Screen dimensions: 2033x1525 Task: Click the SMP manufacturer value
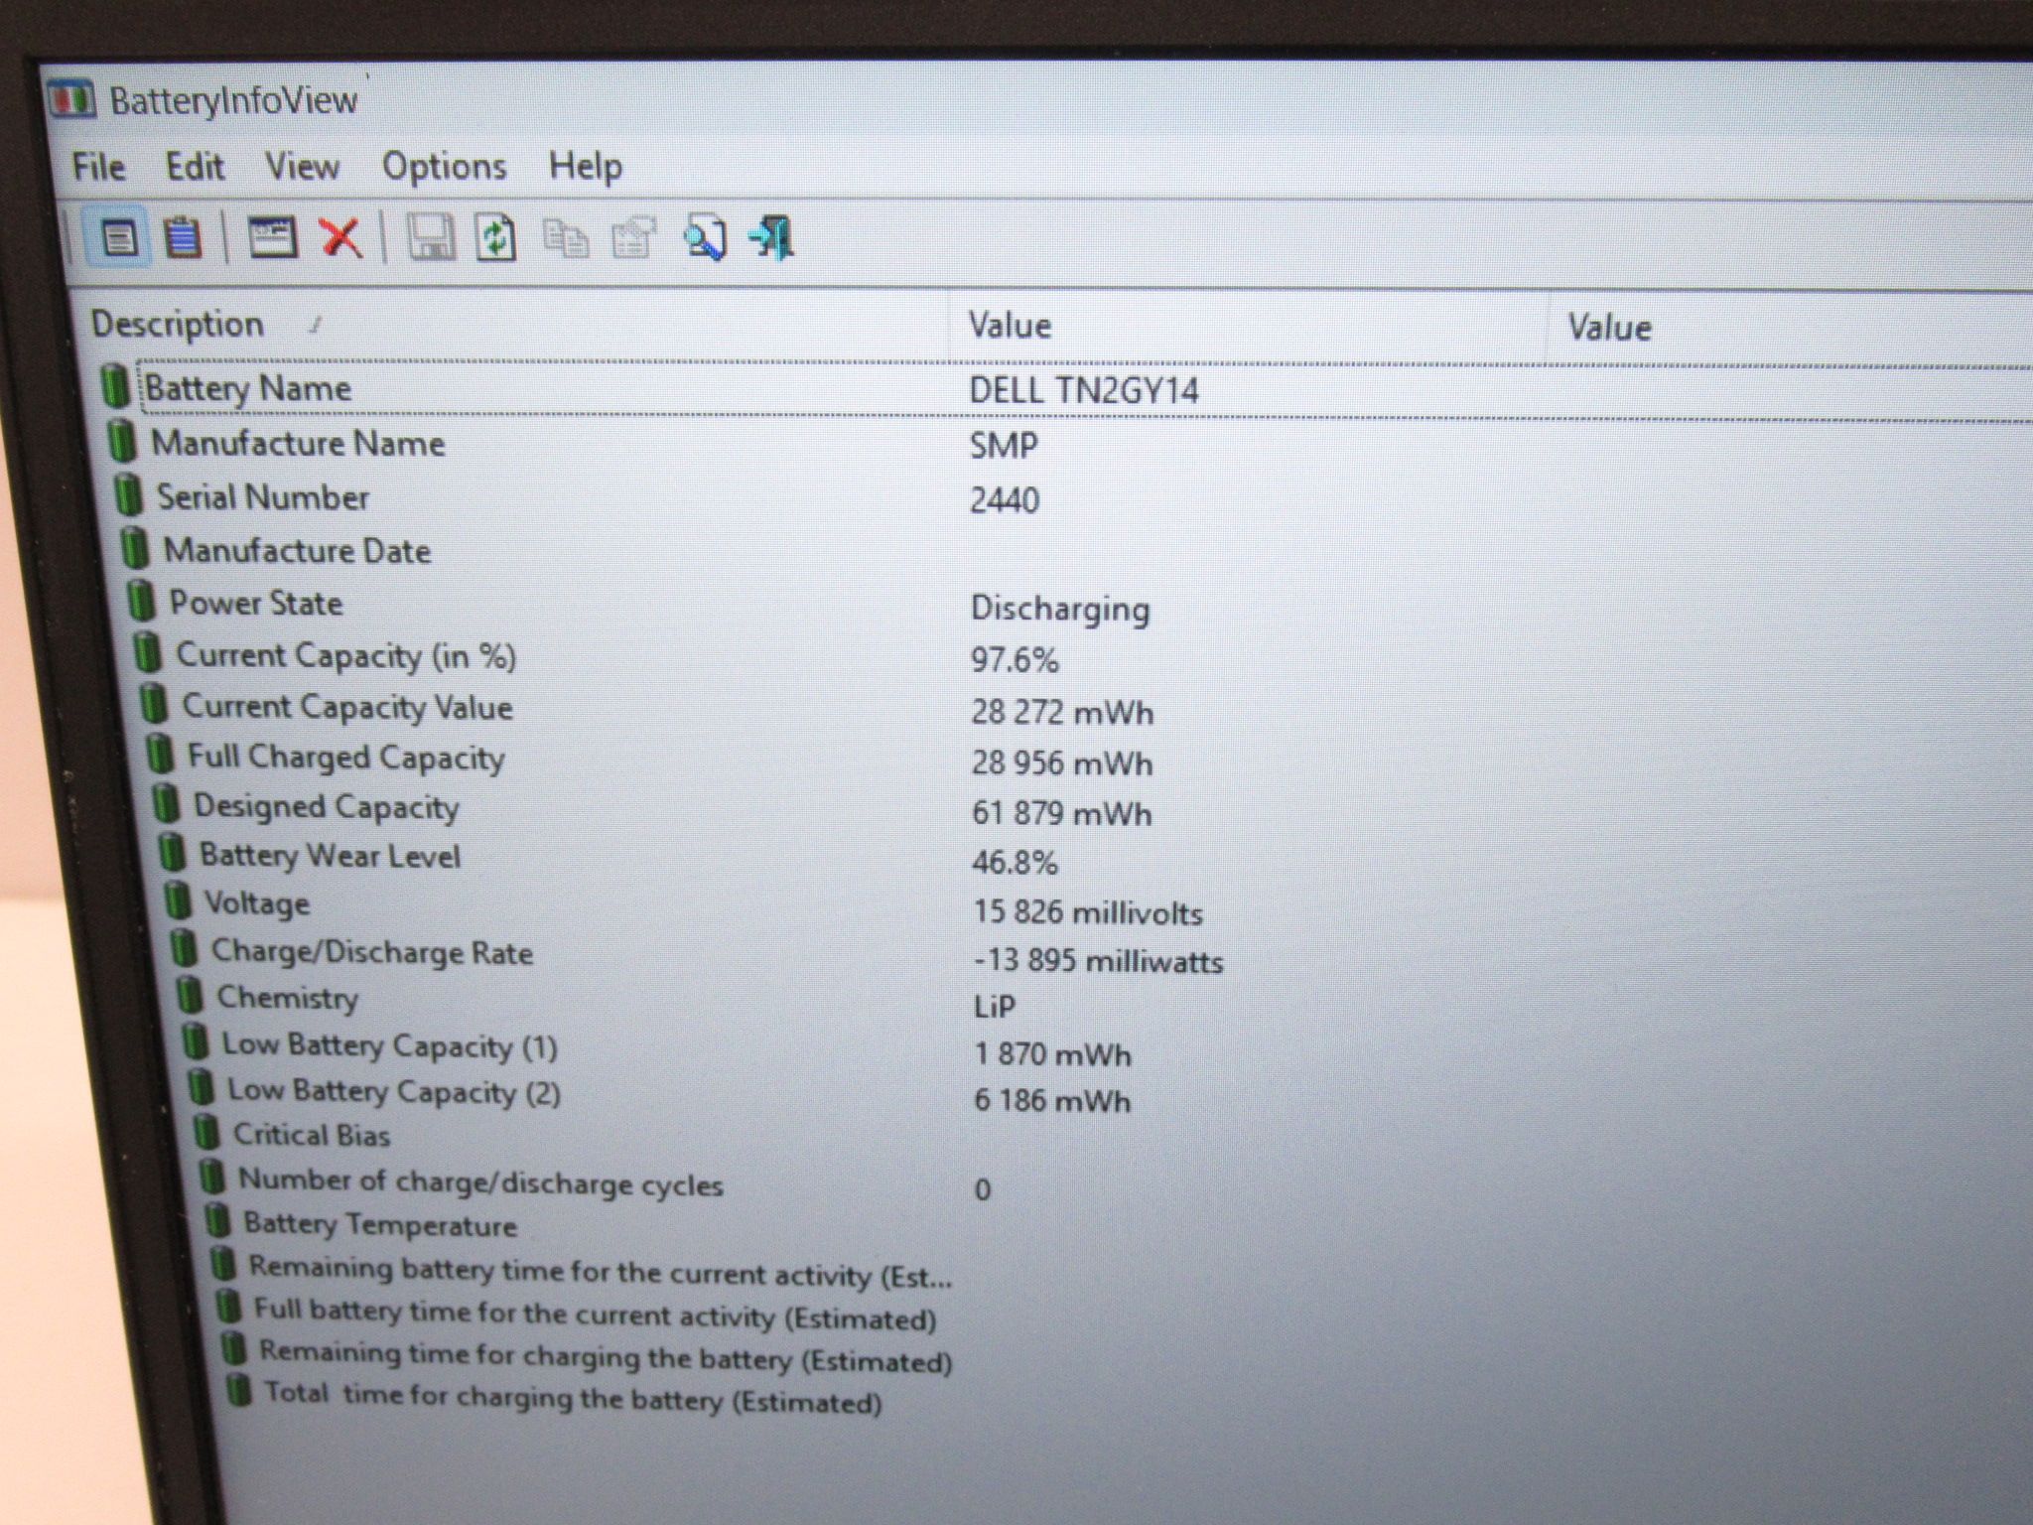click(x=1004, y=446)
